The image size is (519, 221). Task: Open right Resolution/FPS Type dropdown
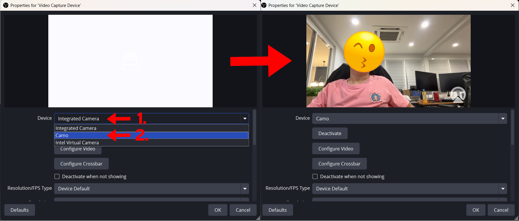tap(409, 189)
